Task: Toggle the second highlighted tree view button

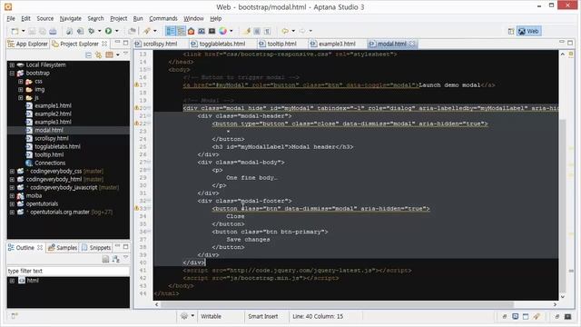Action: pyautogui.click(x=181, y=31)
